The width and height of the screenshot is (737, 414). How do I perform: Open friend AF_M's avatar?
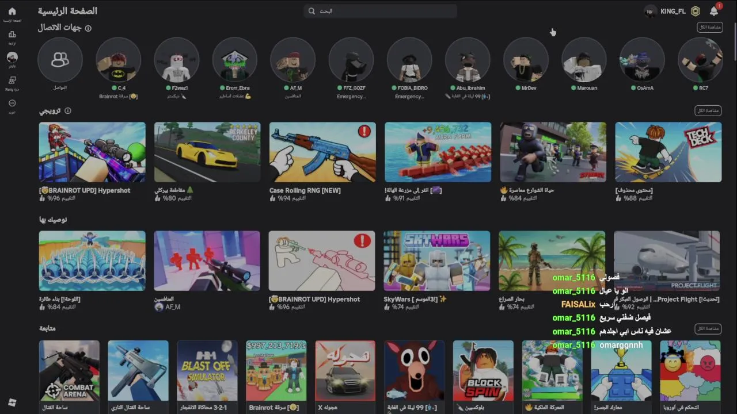coord(292,60)
